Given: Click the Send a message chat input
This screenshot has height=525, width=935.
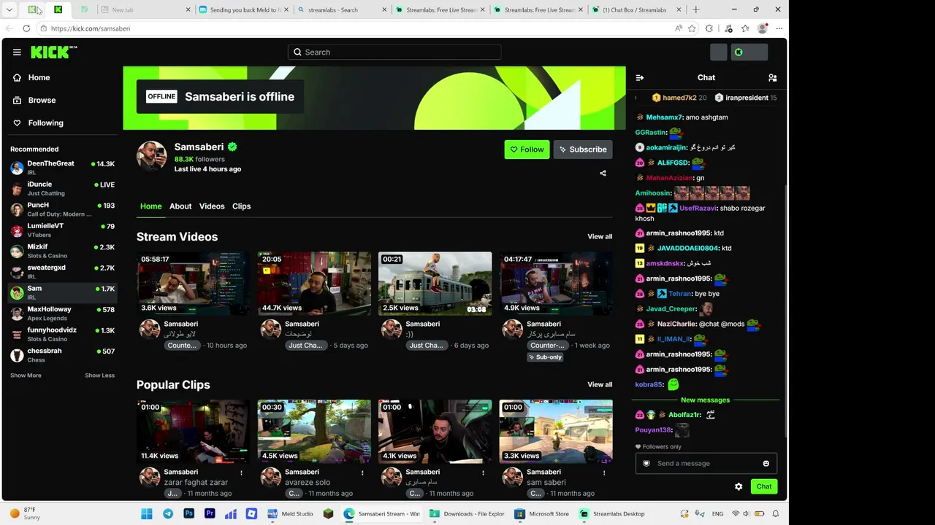Looking at the screenshot, I should pyautogui.click(x=706, y=463).
